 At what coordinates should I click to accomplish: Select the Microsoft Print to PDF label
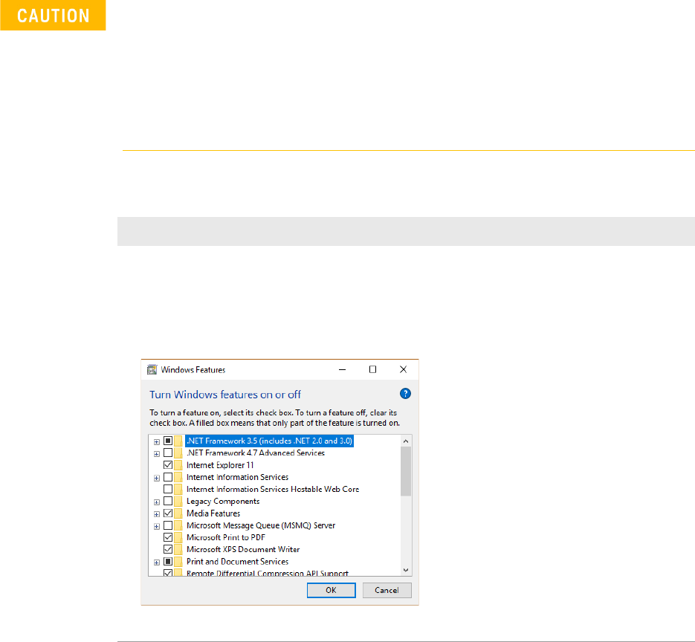[226, 537]
